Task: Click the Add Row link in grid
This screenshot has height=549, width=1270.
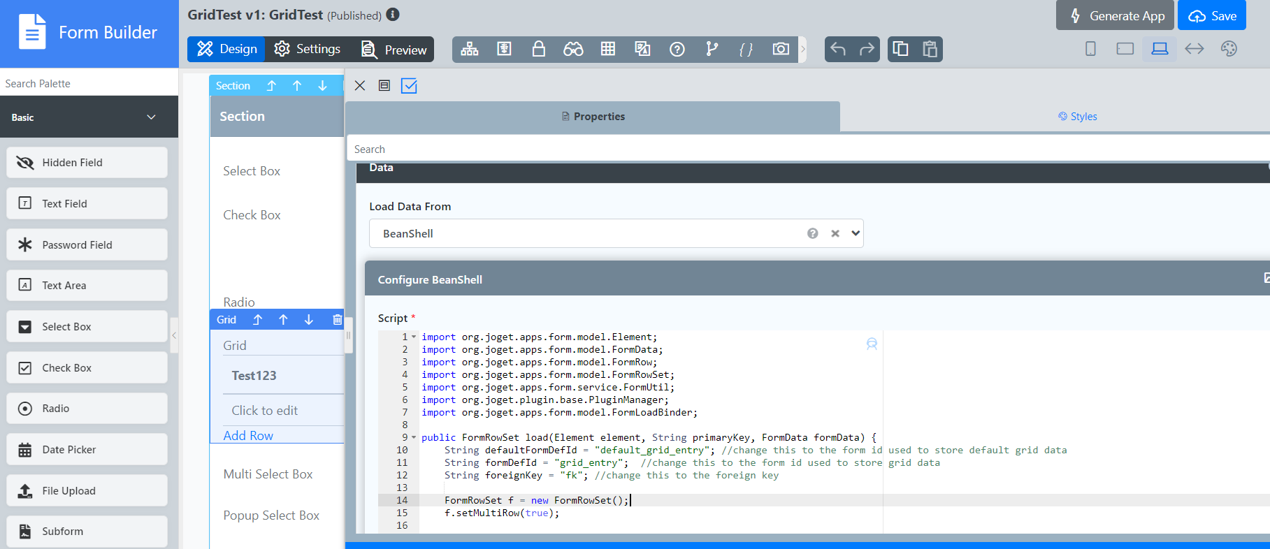Action: (248, 435)
